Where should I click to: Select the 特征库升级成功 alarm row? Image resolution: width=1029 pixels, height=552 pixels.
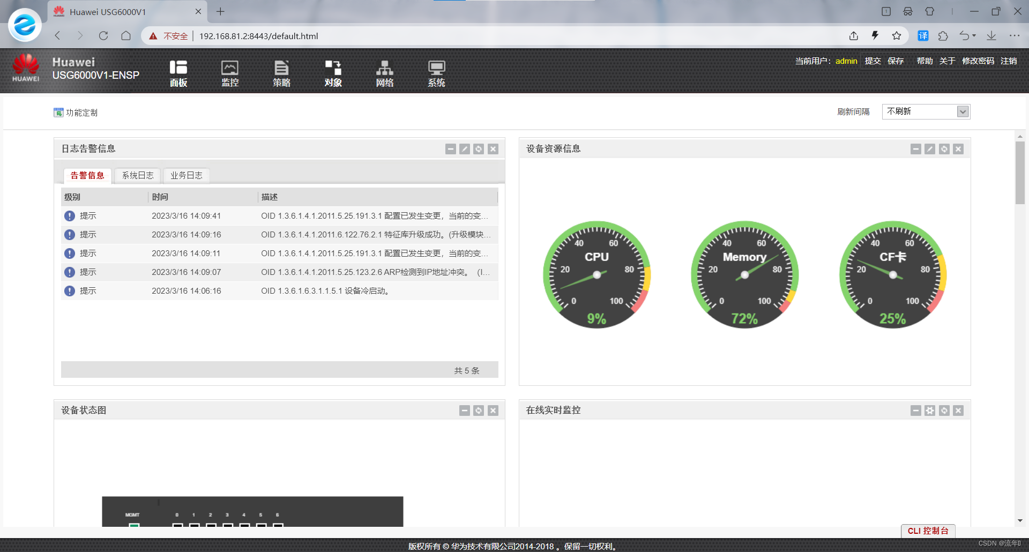pos(279,235)
